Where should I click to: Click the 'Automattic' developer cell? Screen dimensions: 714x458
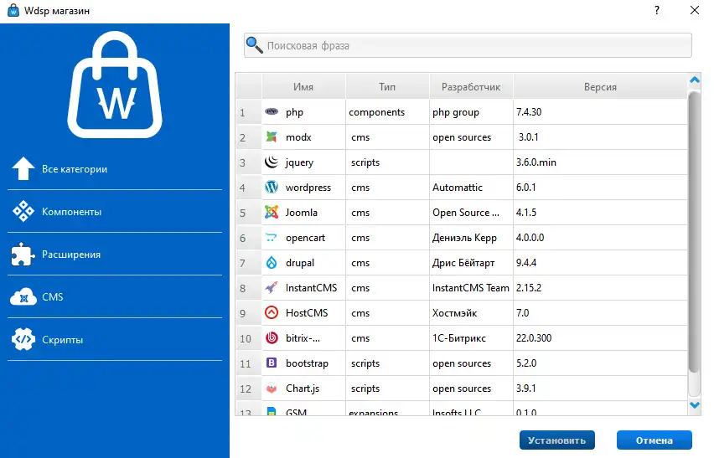[471, 187]
